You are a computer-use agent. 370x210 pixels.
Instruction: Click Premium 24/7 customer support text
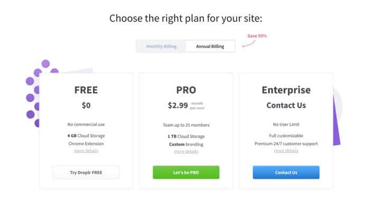[286, 144]
